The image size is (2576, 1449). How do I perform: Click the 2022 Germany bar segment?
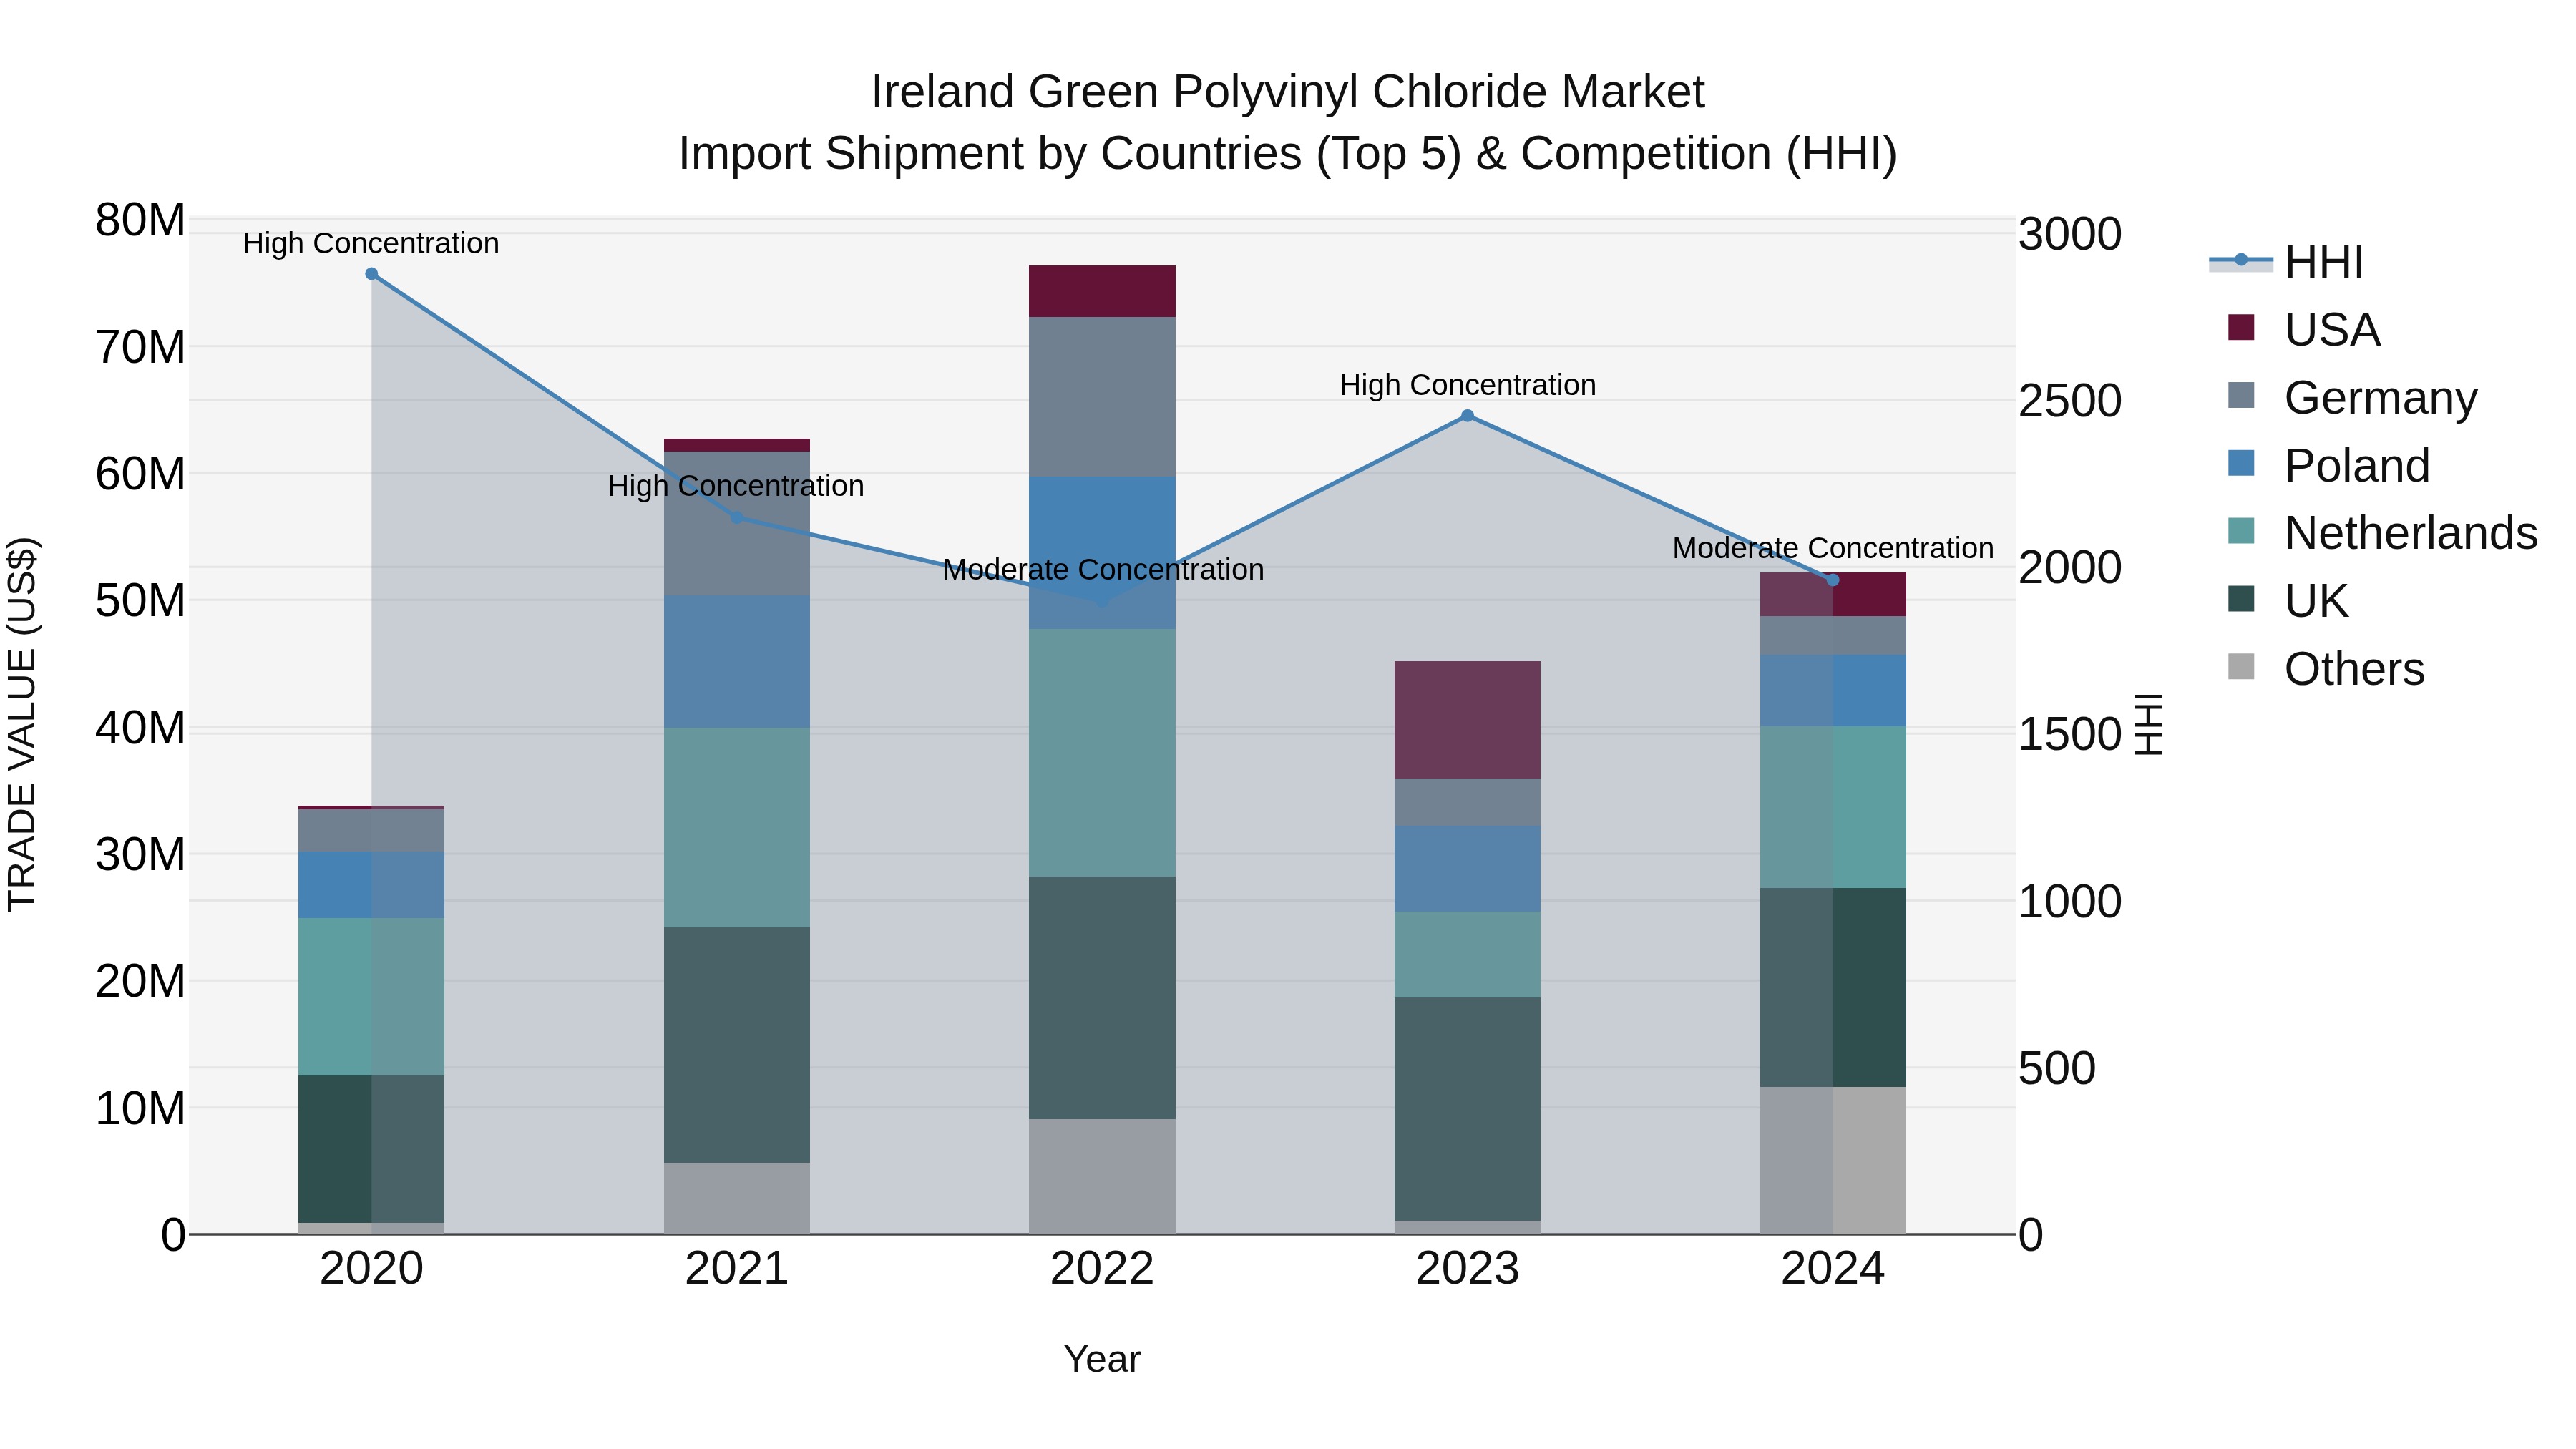pos(1102,397)
